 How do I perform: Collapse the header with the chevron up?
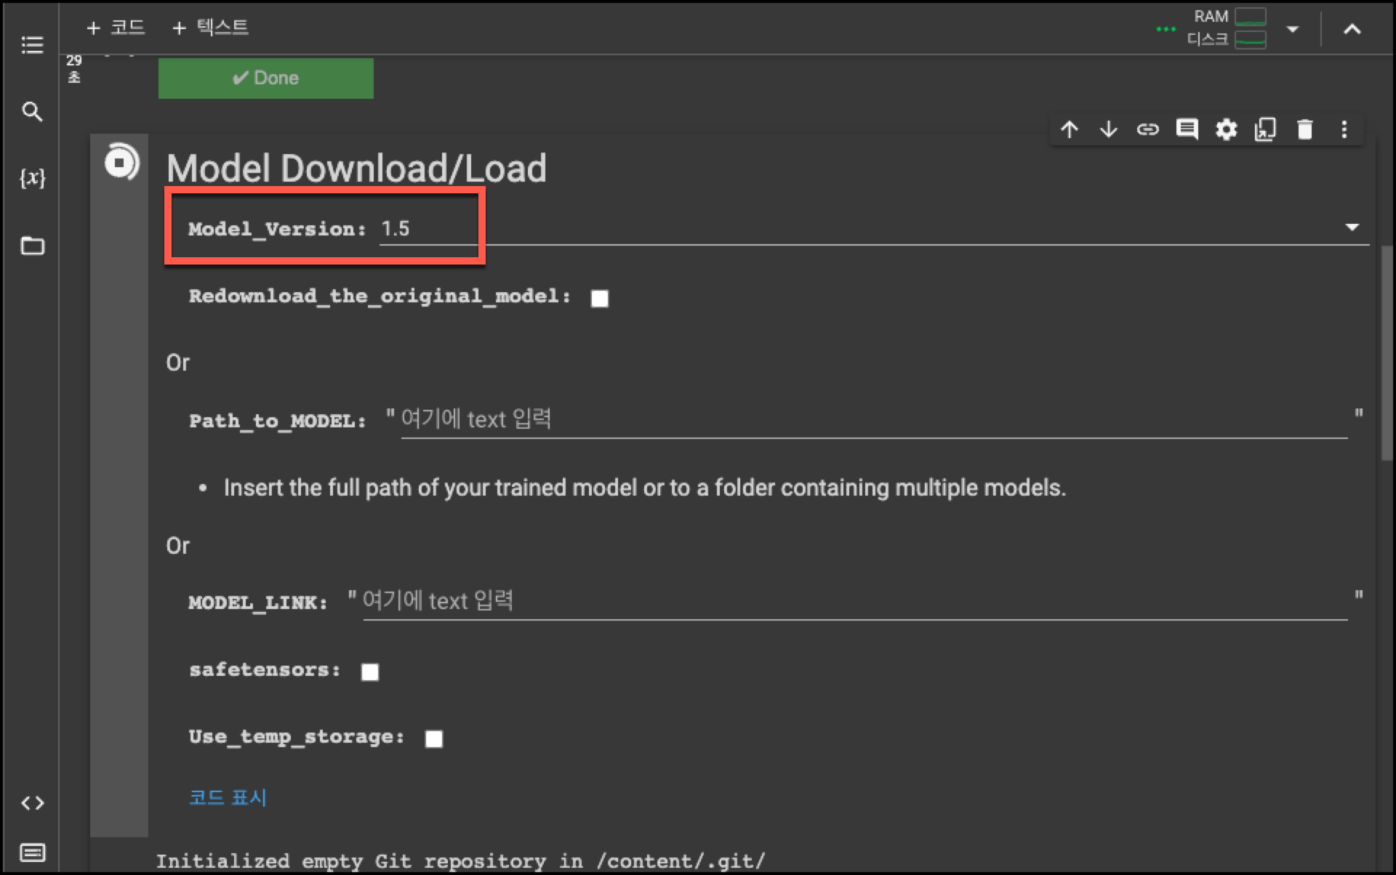tap(1352, 30)
